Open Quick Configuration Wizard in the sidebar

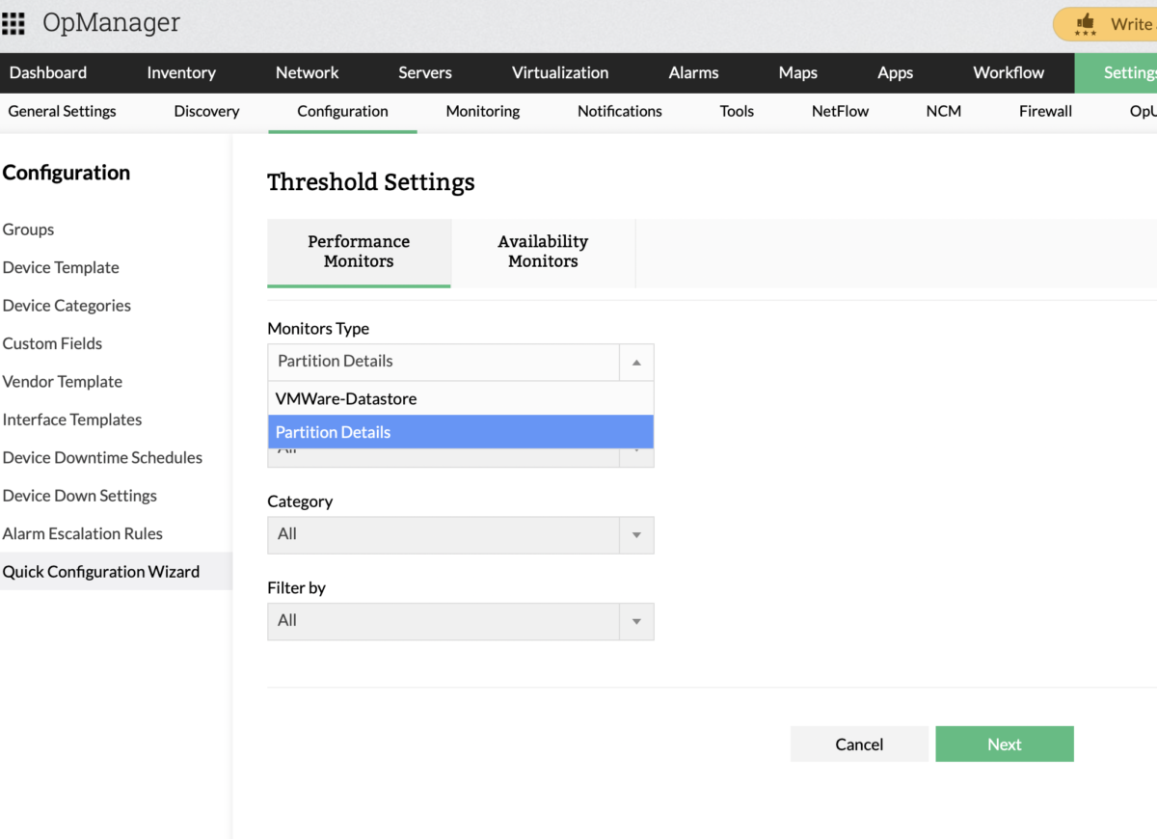click(x=100, y=571)
